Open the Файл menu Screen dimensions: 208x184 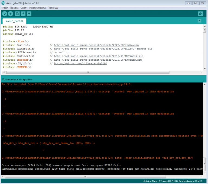5,8
